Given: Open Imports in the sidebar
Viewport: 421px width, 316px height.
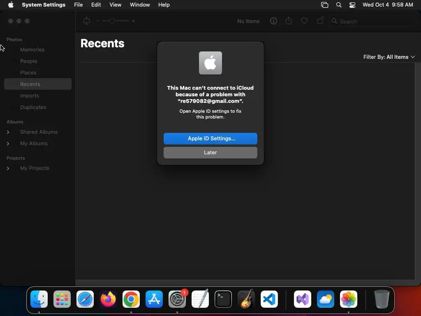Looking at the screenshot, I should point(30,95).
